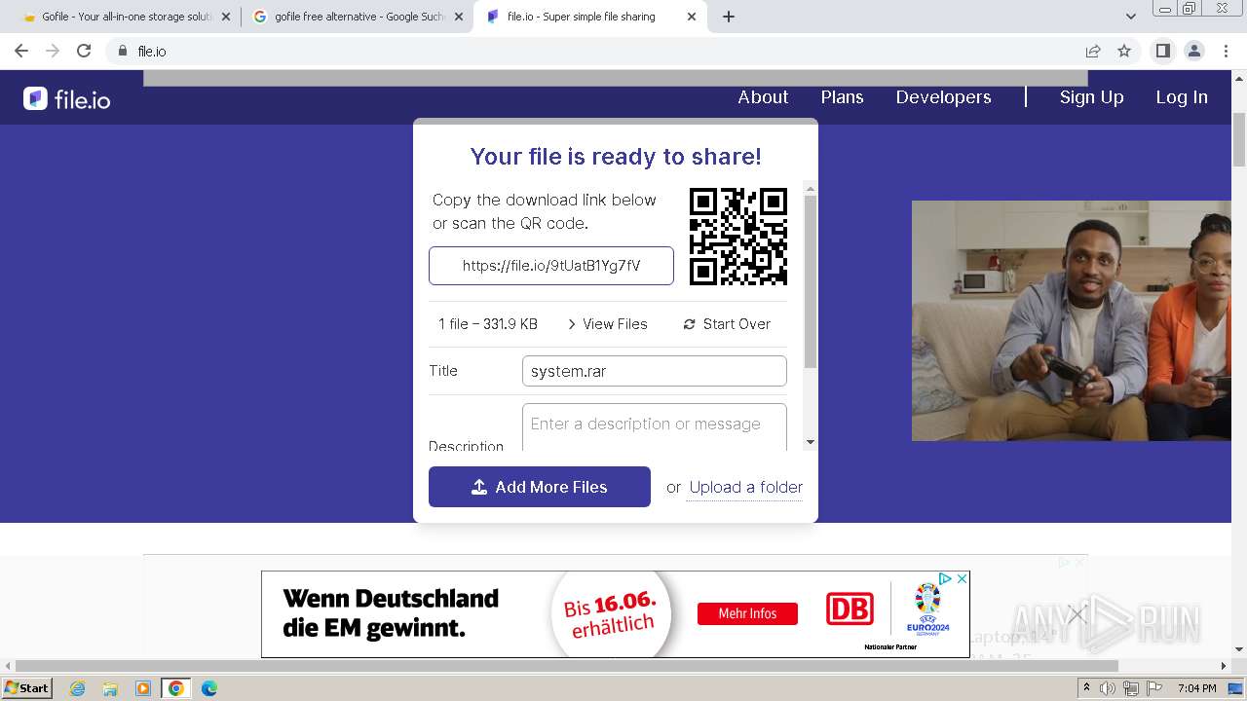Open the Developers page
The height and width of the screenshot is (701, 1247).
[943, 97]
